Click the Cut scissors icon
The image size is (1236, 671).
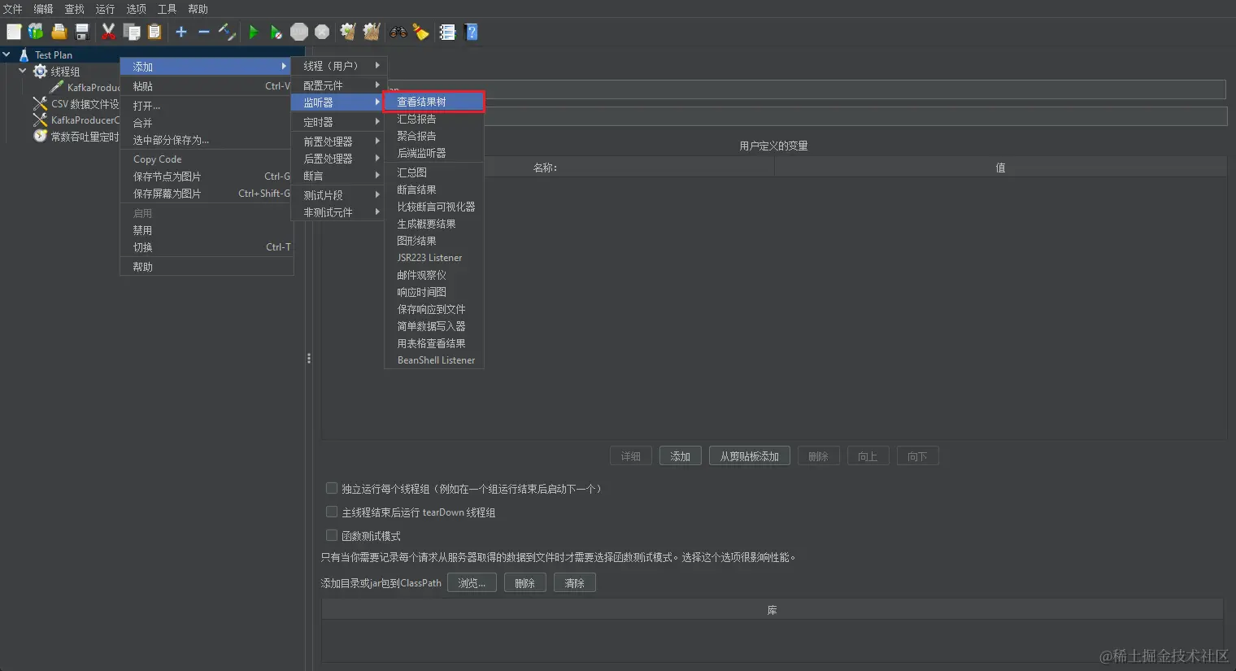[x=108, y=32]
